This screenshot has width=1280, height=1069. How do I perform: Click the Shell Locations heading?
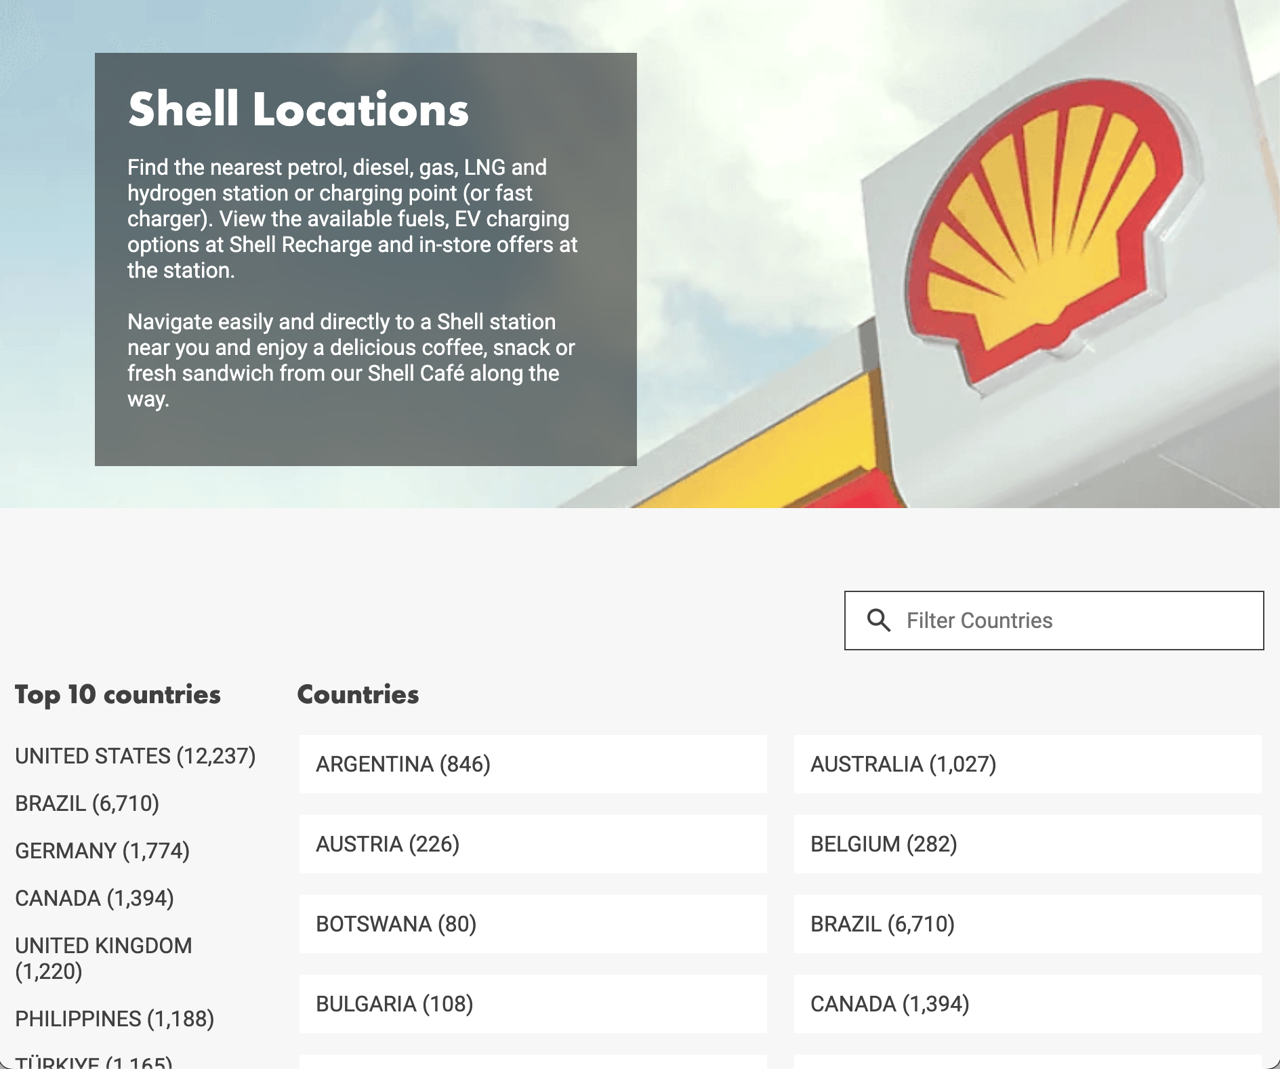tap(297, 108)
